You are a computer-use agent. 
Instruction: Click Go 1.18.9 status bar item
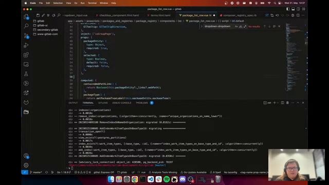click(64, 172)
